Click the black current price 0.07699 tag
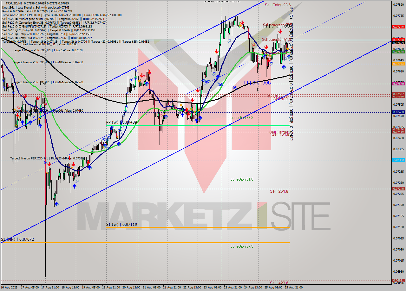 pyautogui.click(x=398, y=43)
